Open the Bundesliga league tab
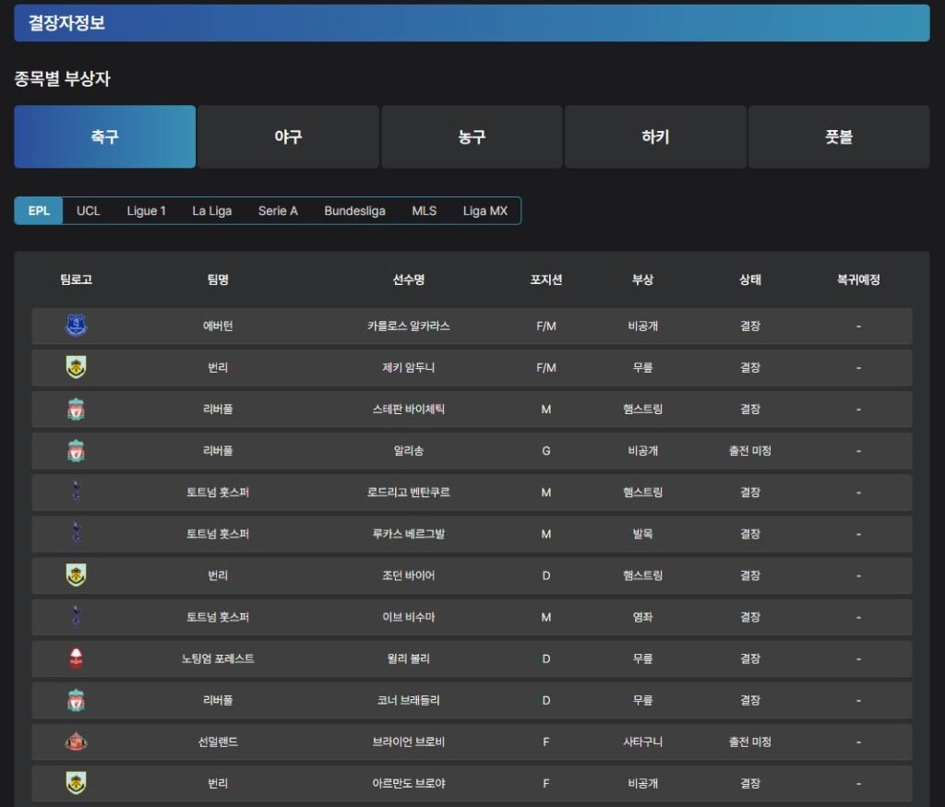Viewport: 945px width, 807px height. point(354,210)
